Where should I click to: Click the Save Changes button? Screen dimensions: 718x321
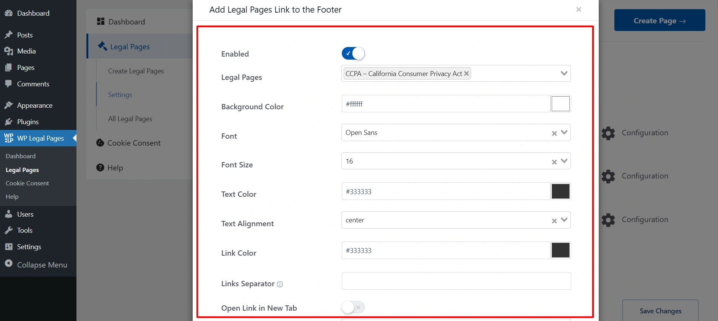coord(660,311)
